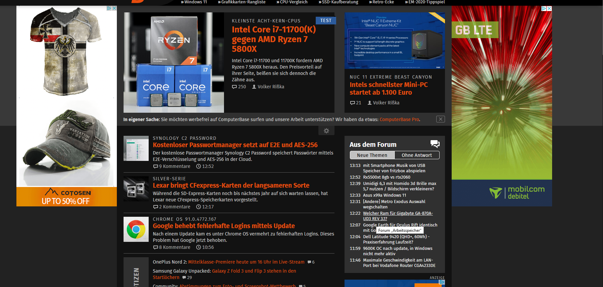Open author Volker Rißka on Intel Core article
This screenshot has height=287, width=603.
tap(268, 87)
